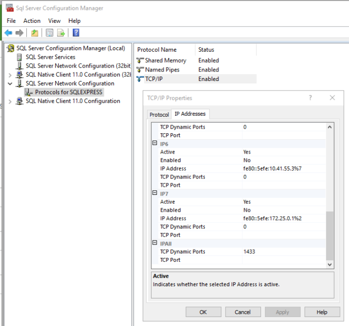Click the Status column header
Screen dimensions: 349x326
[226, 50]
